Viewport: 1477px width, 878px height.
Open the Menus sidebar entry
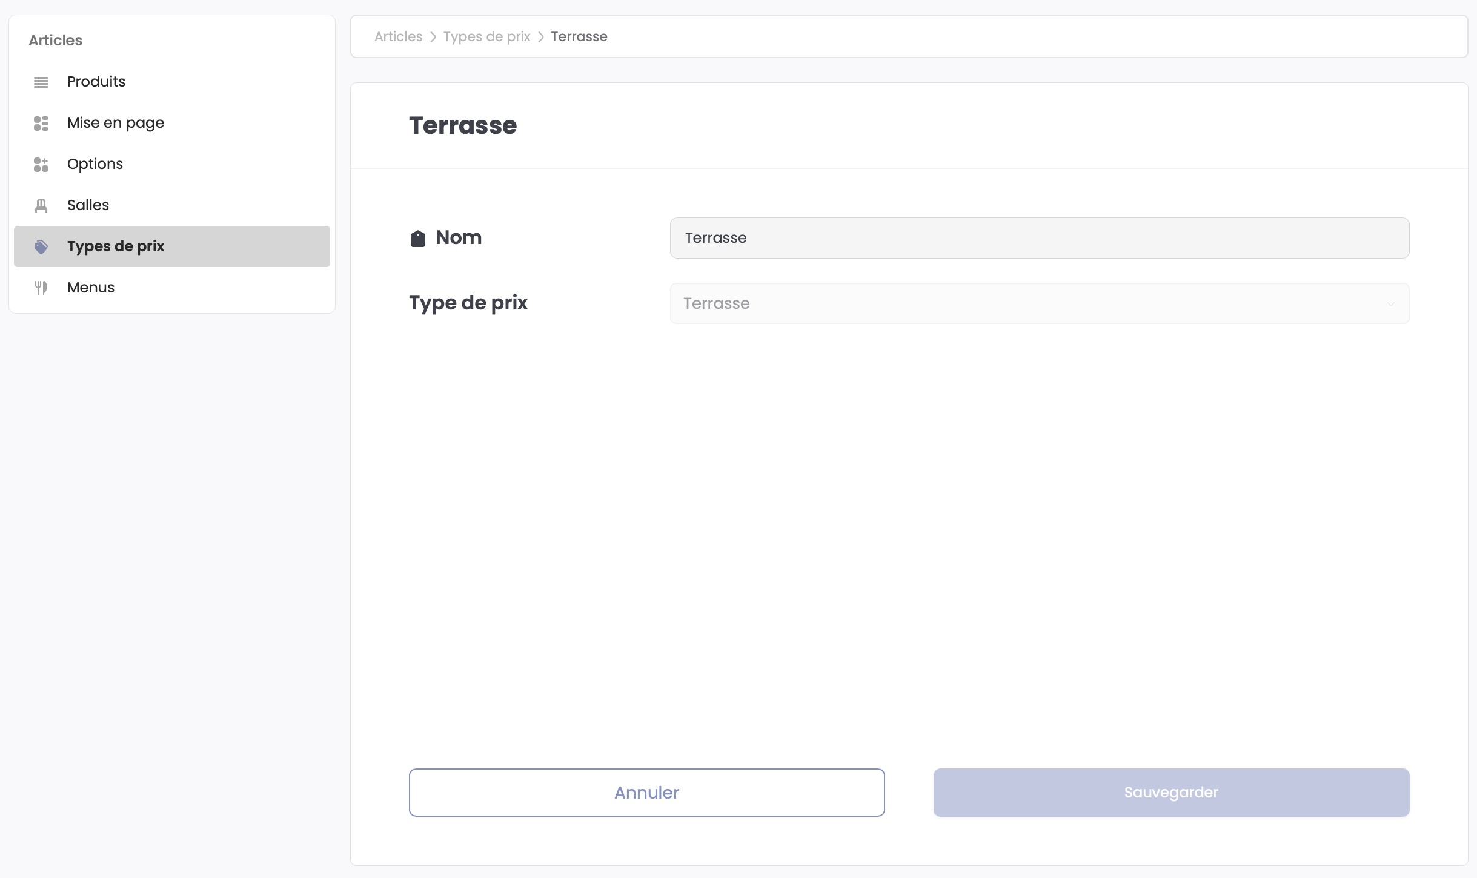click(91, 288)
